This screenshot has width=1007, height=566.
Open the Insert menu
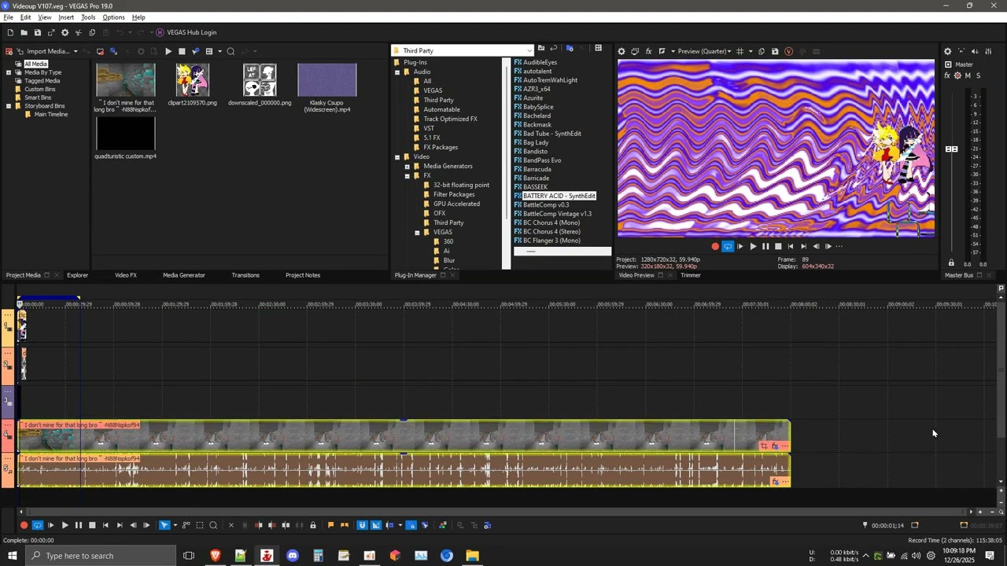(x=66, y=17)
